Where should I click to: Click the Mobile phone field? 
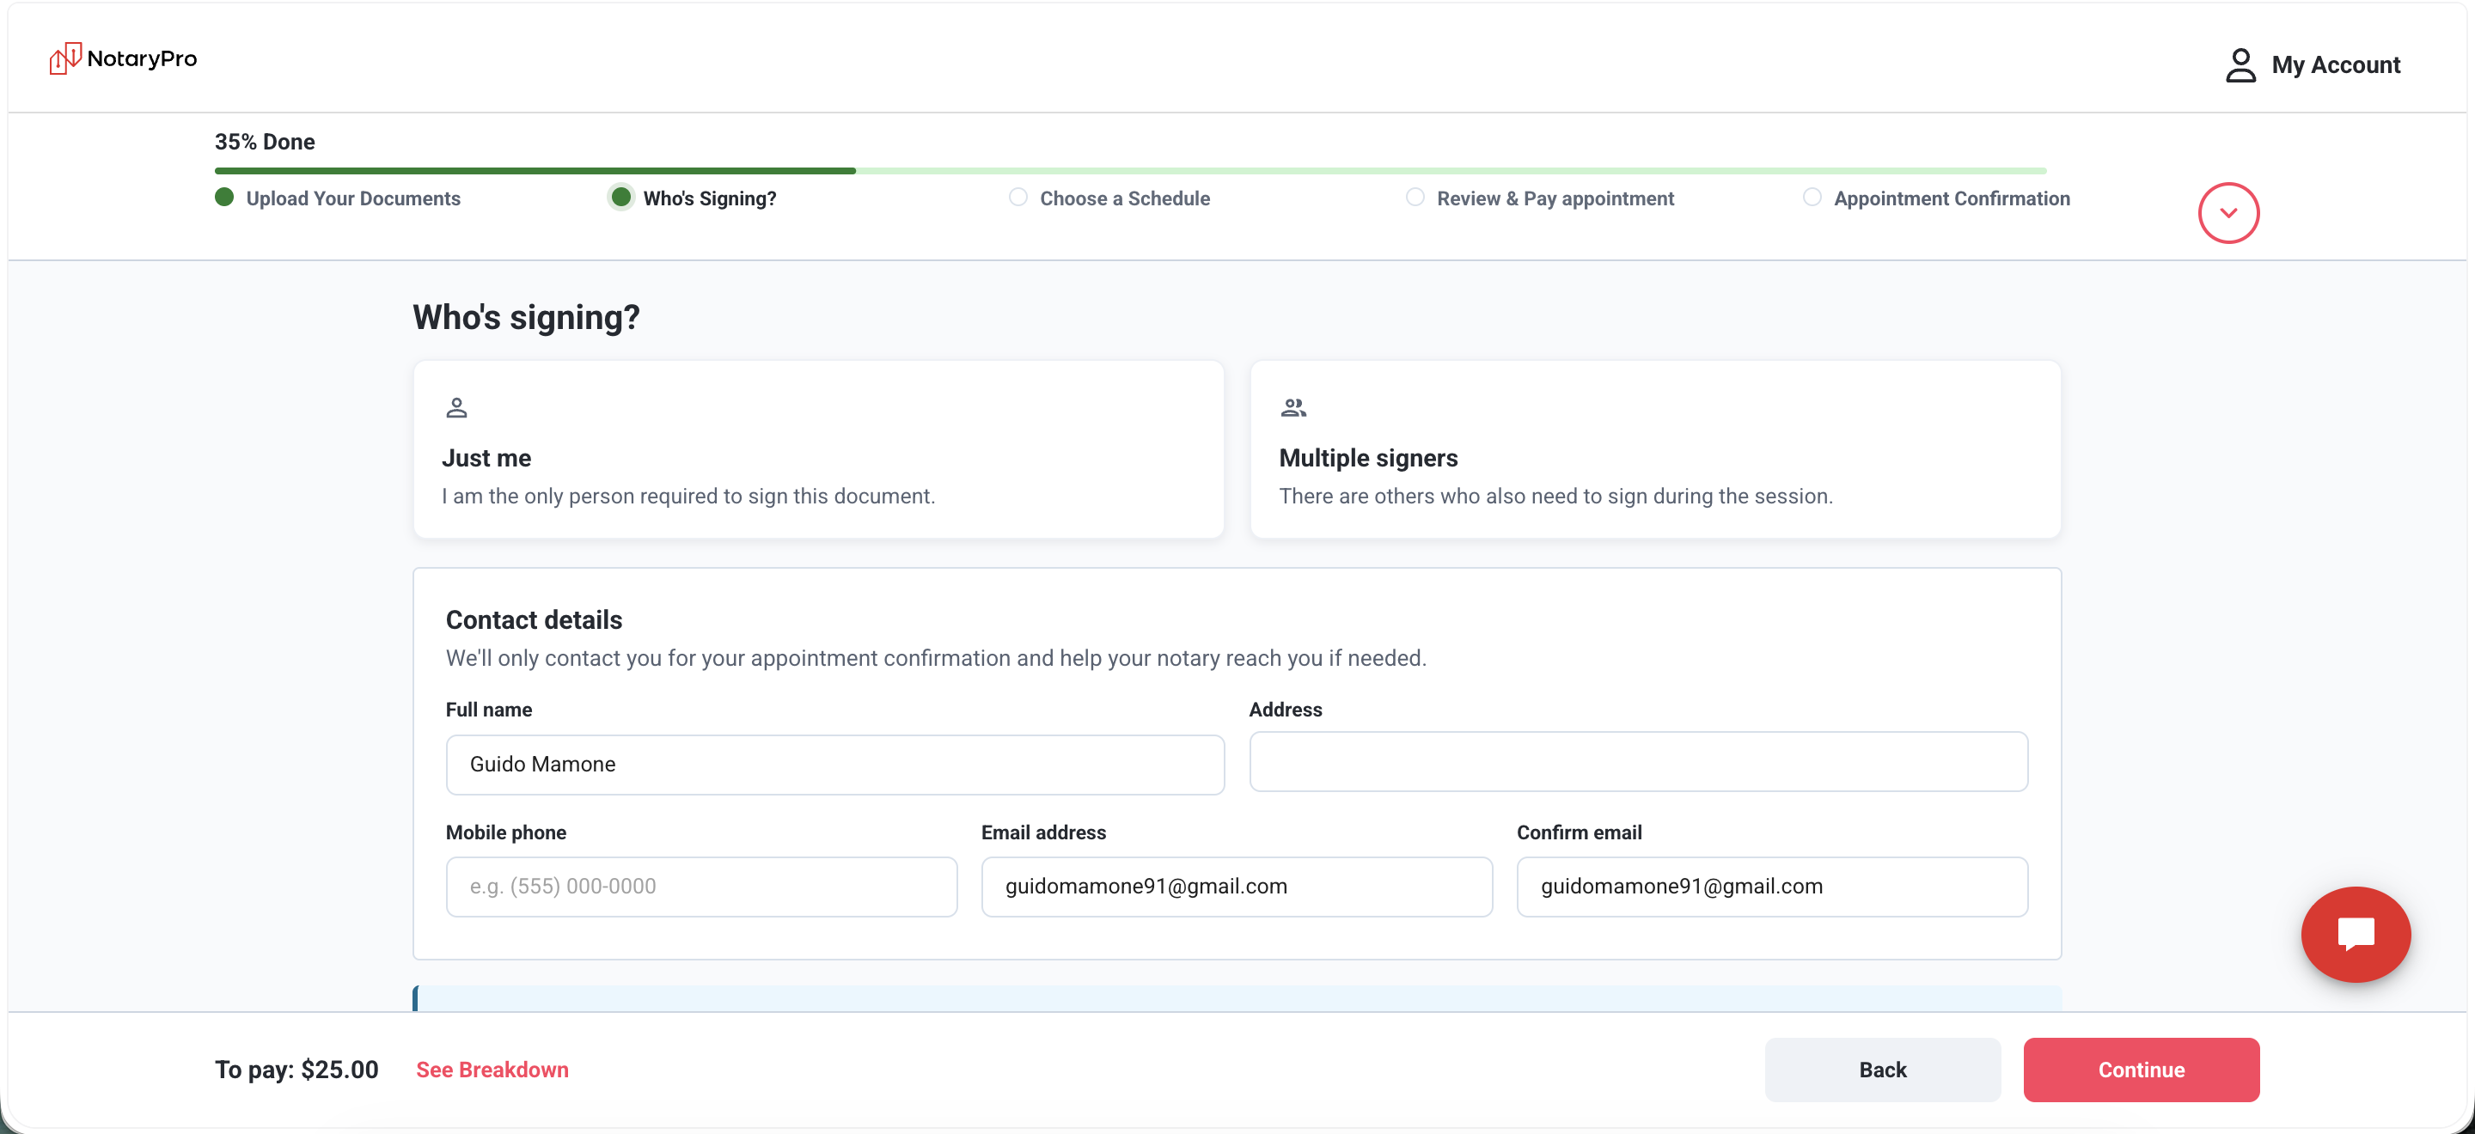701,887
